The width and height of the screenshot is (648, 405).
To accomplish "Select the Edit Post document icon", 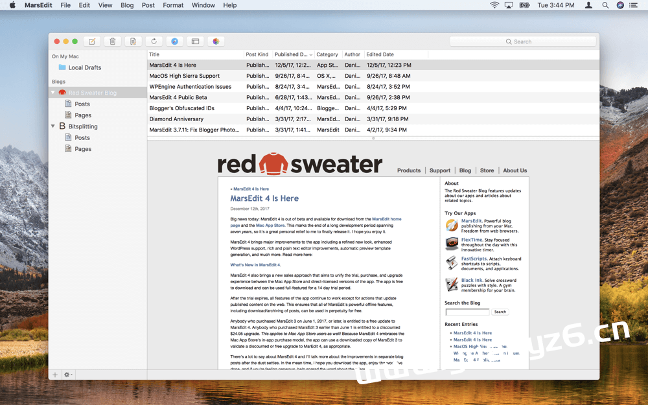I will 133,41.
